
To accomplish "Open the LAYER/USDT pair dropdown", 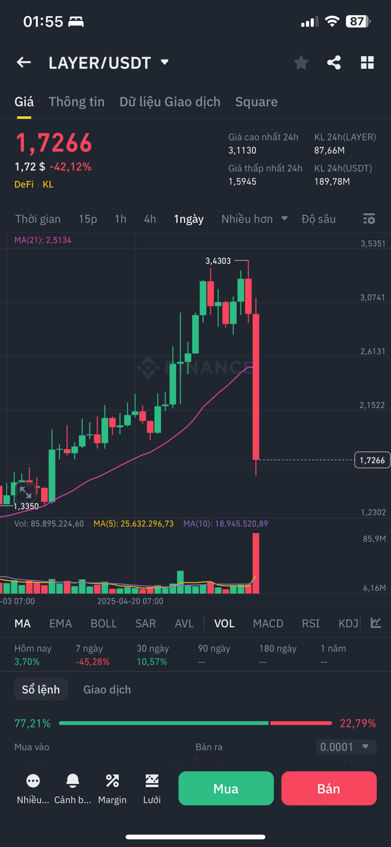I will point(165,62).
